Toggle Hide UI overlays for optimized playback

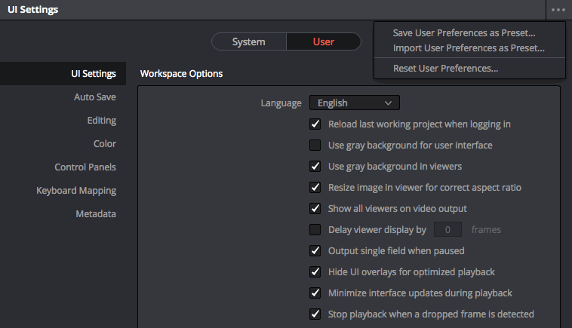pos(315,272)
